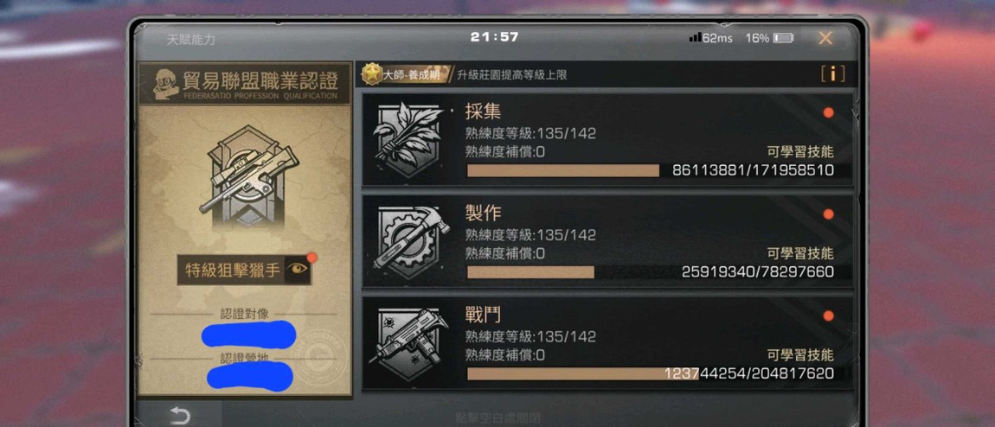This screenshot has height=427, width=995.
Task: Click the red notification dot on 採集
Action: tap(828, 112)
